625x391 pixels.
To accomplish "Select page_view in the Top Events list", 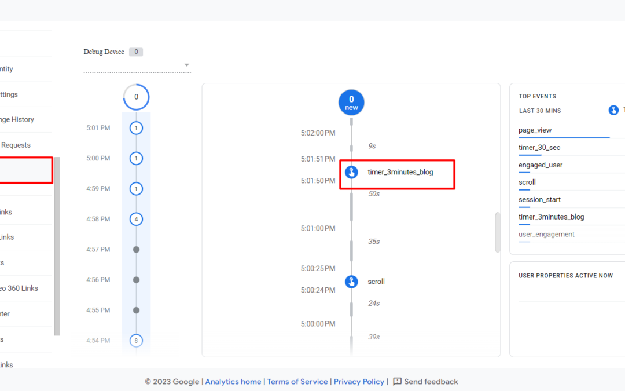I will pos(535,130).
